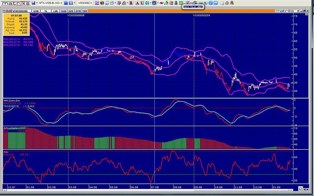Click the save diskette icon
The height and width of the screenshot is (196, 314).
33,3
